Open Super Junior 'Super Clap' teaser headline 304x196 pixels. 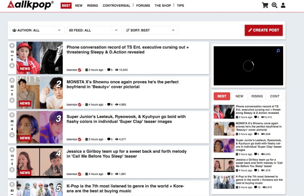point(126,119)
